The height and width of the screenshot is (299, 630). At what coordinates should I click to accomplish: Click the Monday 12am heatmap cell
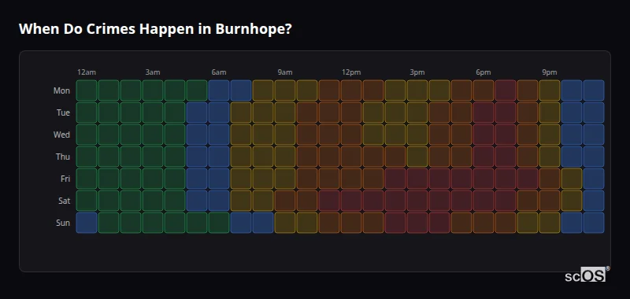click(87, 90)
